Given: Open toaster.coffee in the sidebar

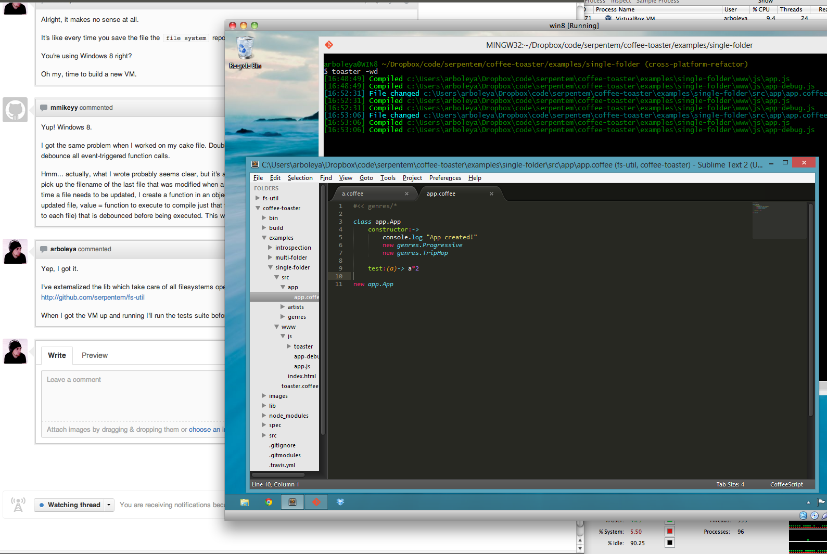Looking at the screenshot, I should pyautogui.click(x=300, y=386).
